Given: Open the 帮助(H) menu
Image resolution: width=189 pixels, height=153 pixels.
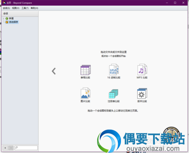Looking at the screenshot, I should pos(34,8).
